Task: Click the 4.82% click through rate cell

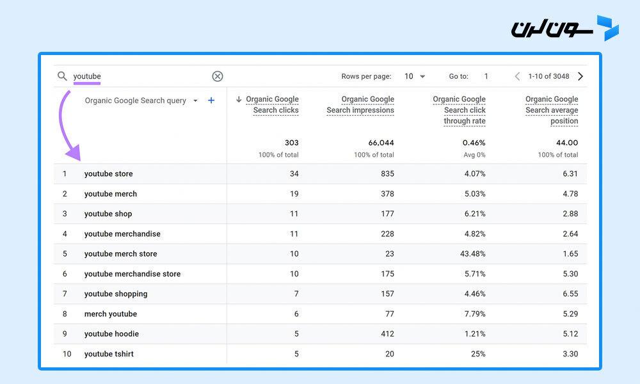Action: pyautogui.click(x=475, y=234)
